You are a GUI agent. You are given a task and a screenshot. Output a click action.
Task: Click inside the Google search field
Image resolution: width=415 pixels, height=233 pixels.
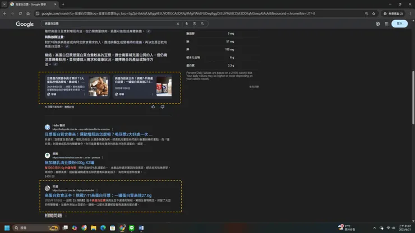pyautogui.click(x=108, y=24)
